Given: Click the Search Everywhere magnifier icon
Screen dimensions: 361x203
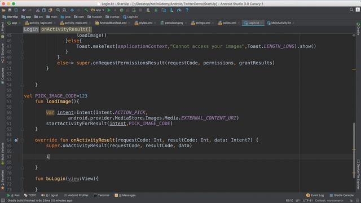Looking at the screenshot, I should click(x=351, y=10).
